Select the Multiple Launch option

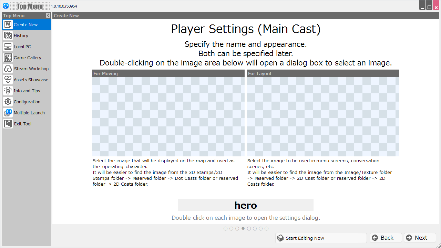point(29,113)
